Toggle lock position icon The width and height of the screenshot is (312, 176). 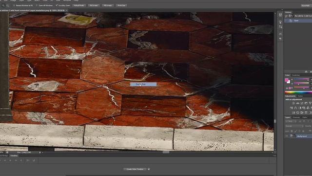point(299,131)
